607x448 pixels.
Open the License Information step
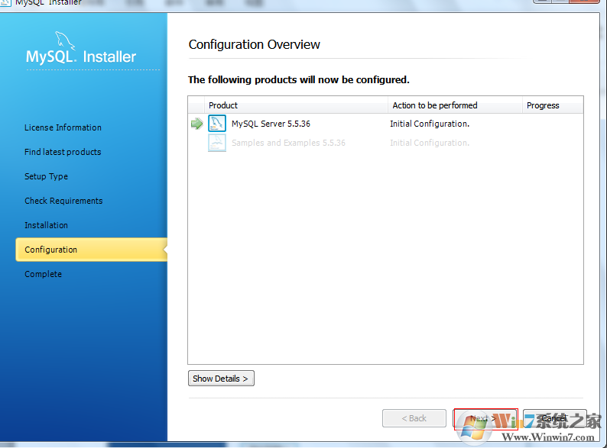[x=63, y=127]
